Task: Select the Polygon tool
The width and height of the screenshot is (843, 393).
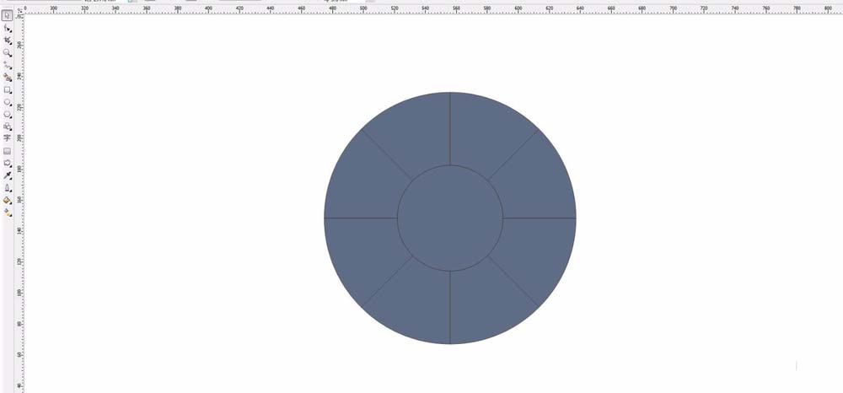Action: pos(8,115)
